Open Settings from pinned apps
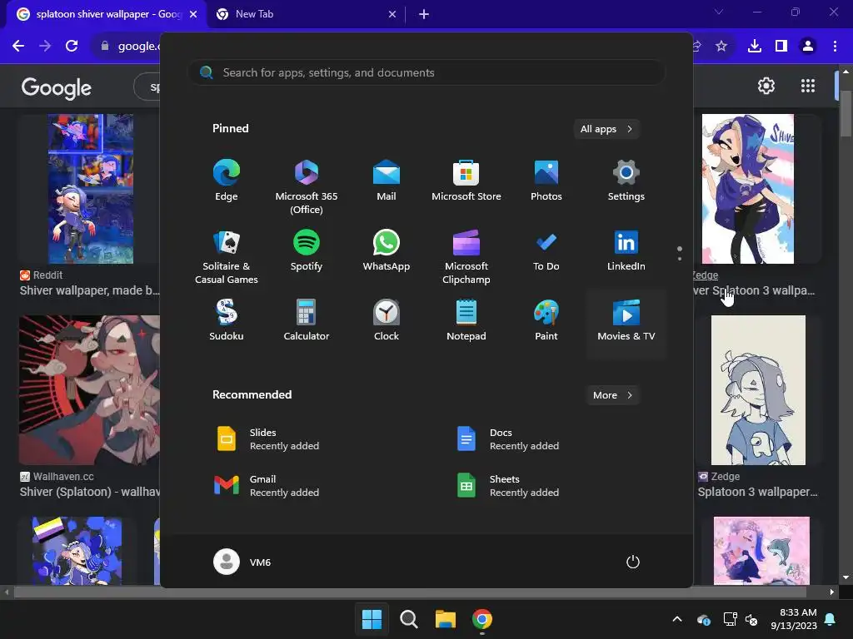Screen dimensions: 853x639 click(x=626, y=181)
